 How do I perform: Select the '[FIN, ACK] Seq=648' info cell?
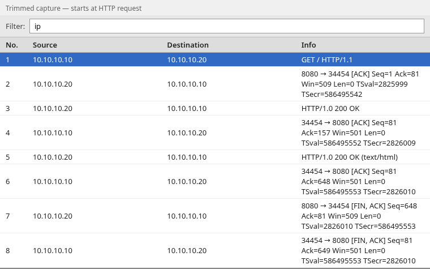tap(359, 216)
